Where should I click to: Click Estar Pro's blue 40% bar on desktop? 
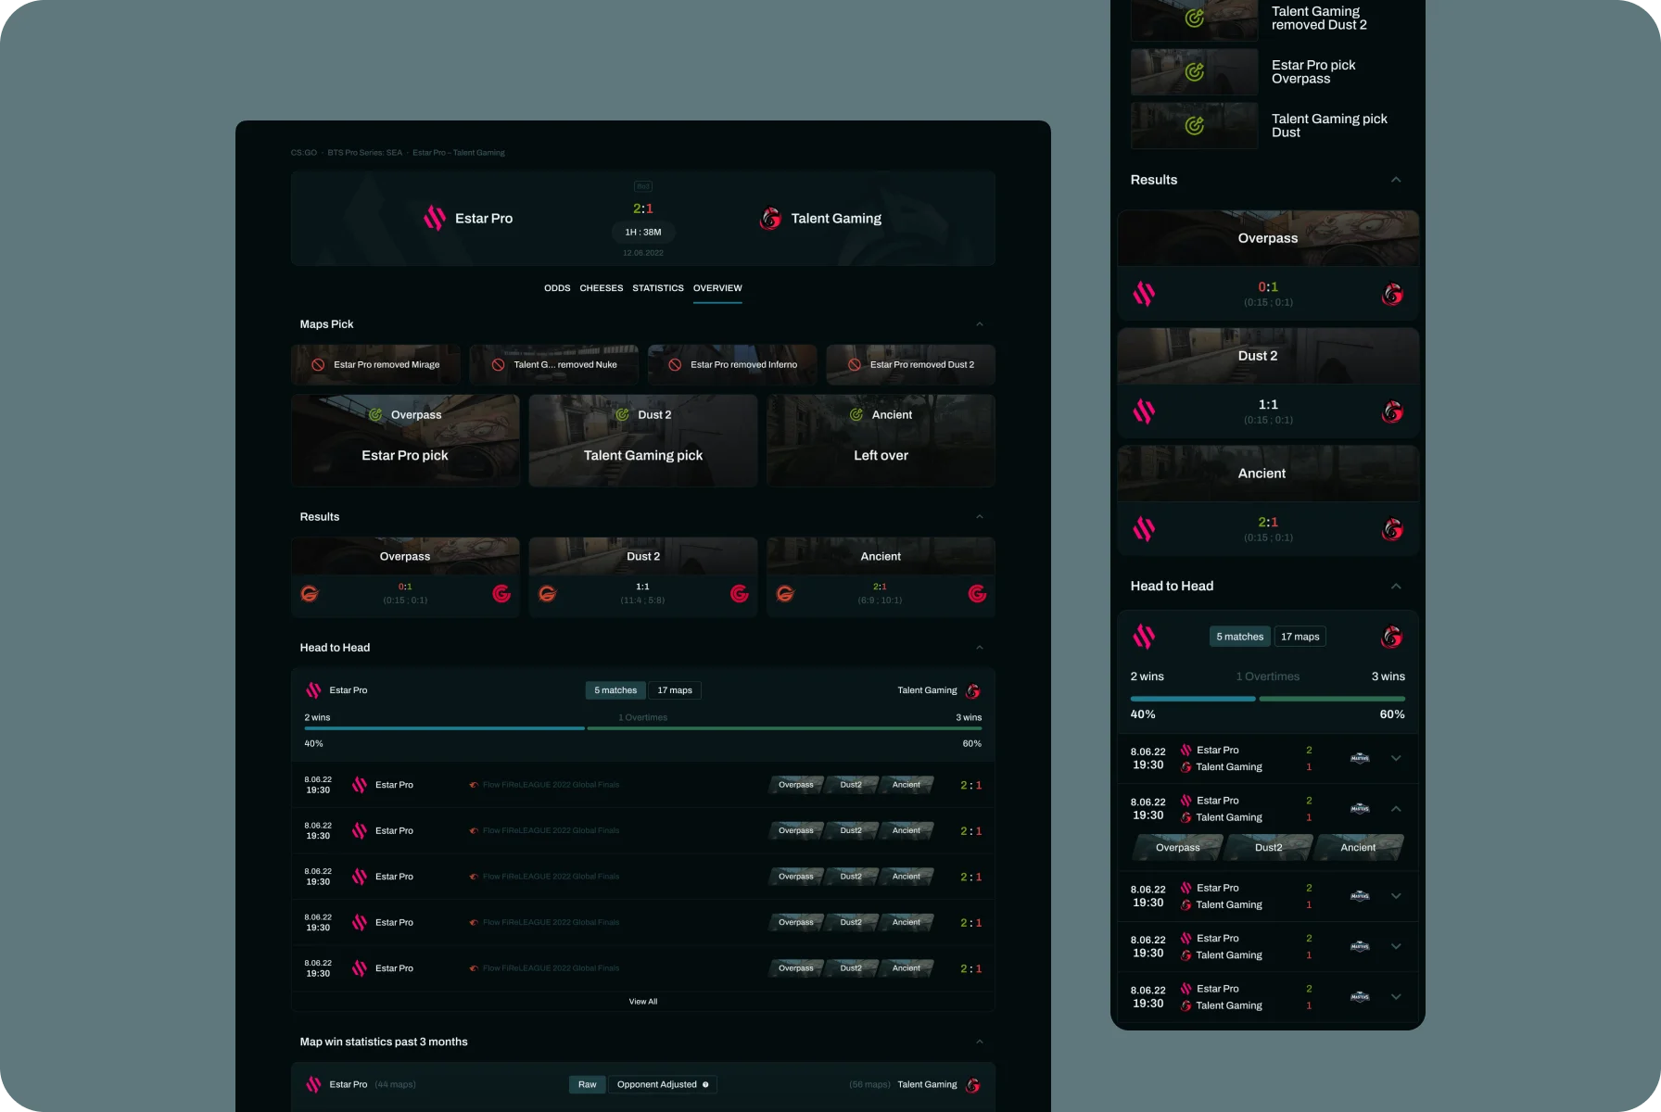coord(445,728)
